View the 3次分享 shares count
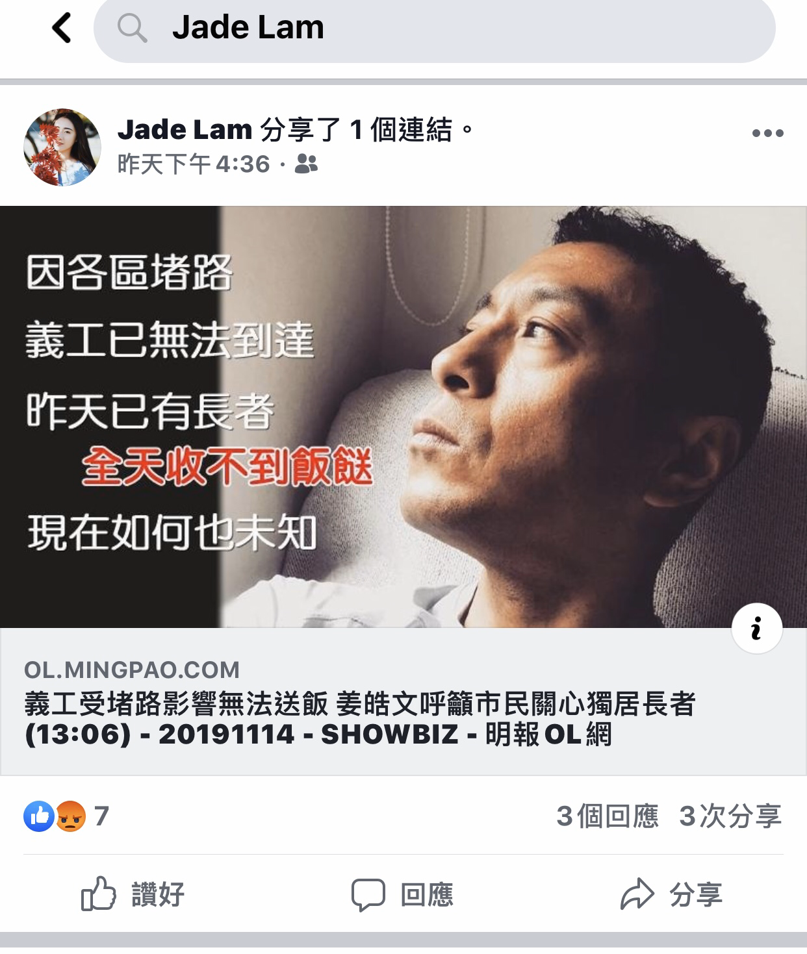The height and width of the screenshot is (954, 807). click(x=730, y=816)
